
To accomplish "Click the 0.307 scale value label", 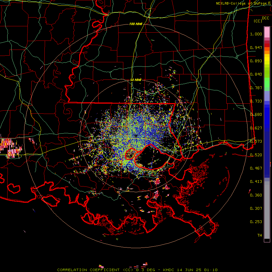I will pyautogui.click(x=256, y=209).
